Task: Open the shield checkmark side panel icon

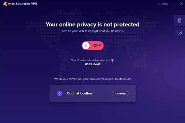Action: point(180,33)
